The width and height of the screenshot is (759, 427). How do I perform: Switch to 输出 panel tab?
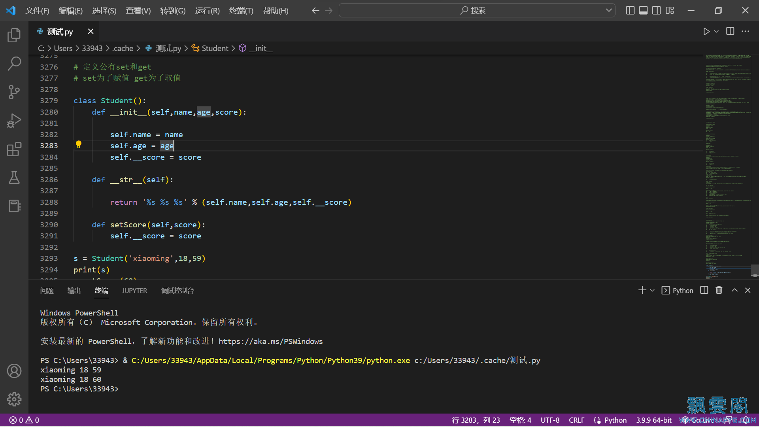click(74, 291)
